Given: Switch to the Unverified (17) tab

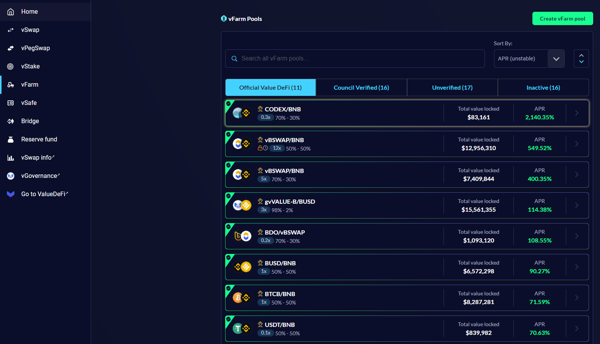Looking at the screenshot, I should [452, 87].
